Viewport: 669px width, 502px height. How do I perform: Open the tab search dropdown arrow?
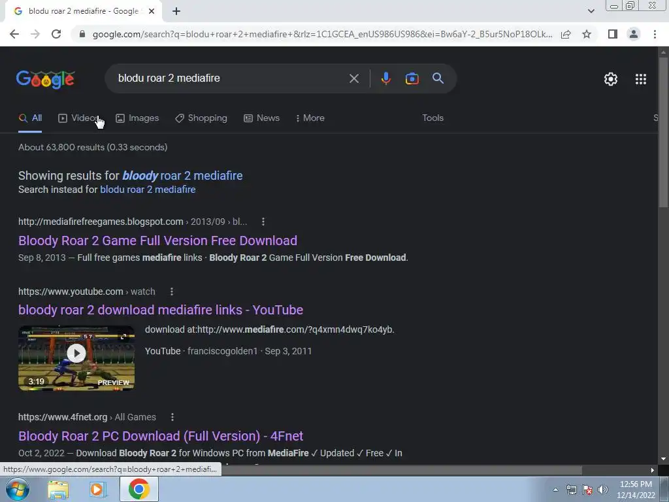tap(591, 11)
